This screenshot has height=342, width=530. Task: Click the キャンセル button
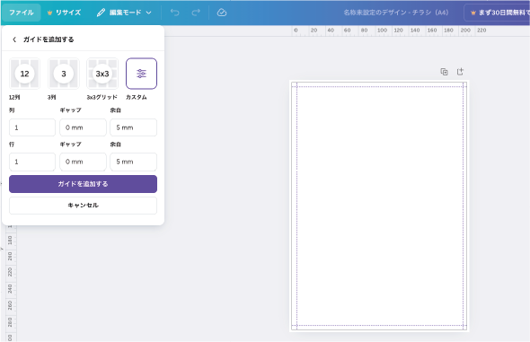pyautogui.click(x=83, y=206)
